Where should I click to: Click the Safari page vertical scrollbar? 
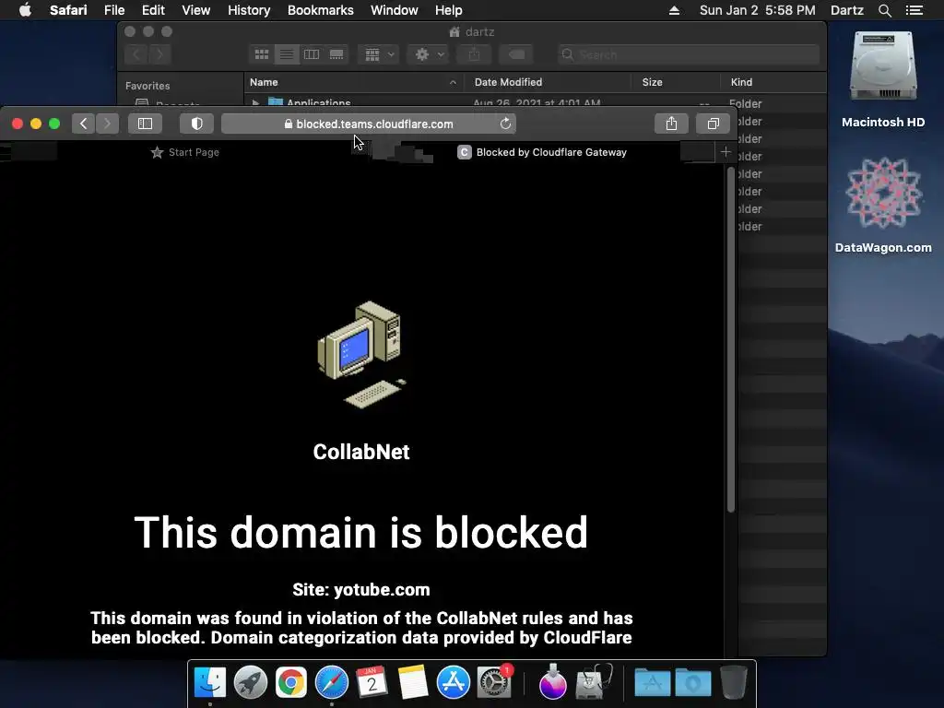tap(731, 340)
